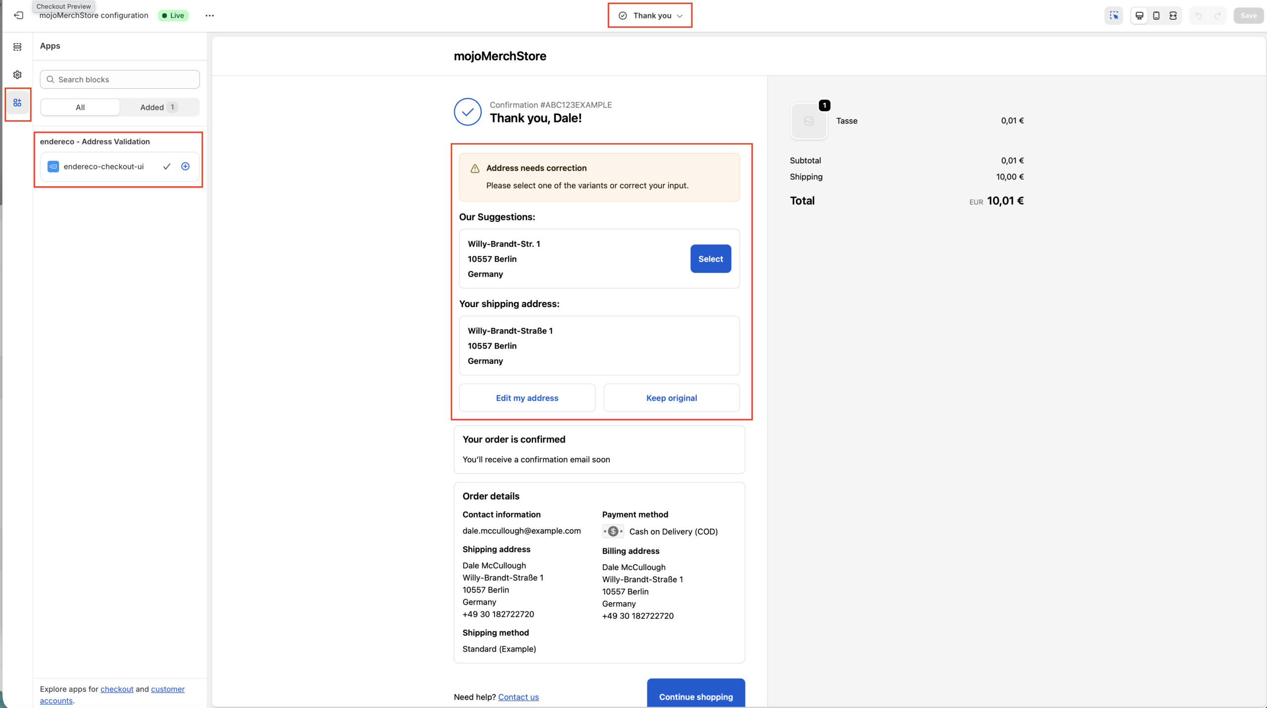Click the 'Payment method' heading
The height and width of the screenshot is (708, 1267).
635,515
